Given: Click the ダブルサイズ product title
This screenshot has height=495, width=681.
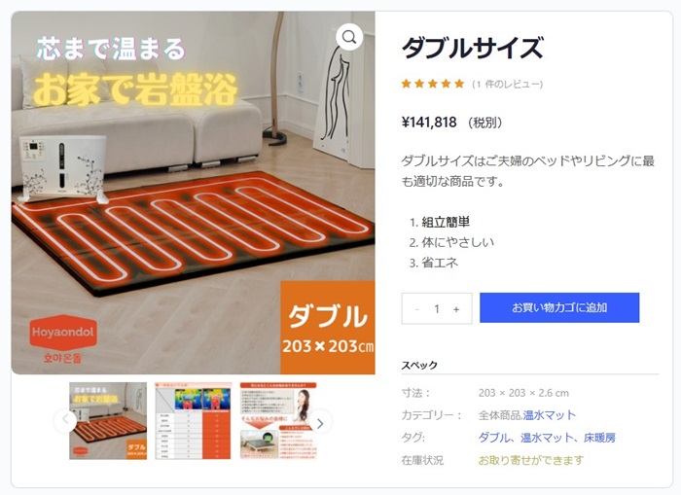Looking at the screenshot, I should [x=473, y=48].
